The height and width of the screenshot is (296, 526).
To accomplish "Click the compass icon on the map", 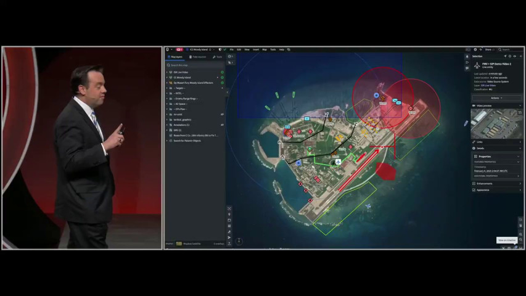I will pos(239,241).
